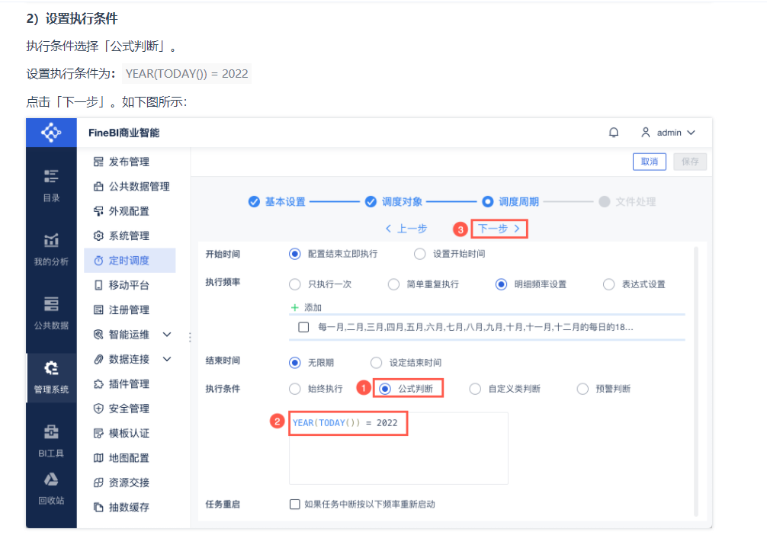Screen dimensions: 767x545
Task: Go to 基本设置 step
Action: click(277, 201)
